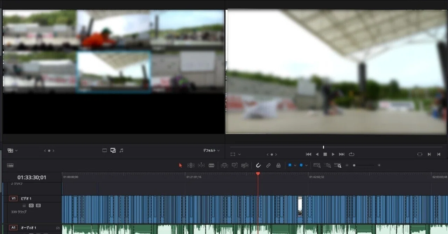Viewport: 448px width, 234px height.
Task: Click the Transform overlay icon in timeline viewer
Action: pyautogui.click(x=233, y=154)
